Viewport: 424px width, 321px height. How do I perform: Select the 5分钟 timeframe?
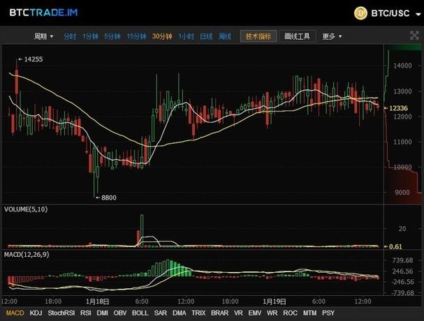click(112, 36)
